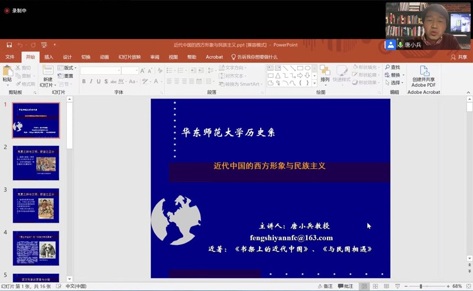Click the font name combo box

[101, 71]
